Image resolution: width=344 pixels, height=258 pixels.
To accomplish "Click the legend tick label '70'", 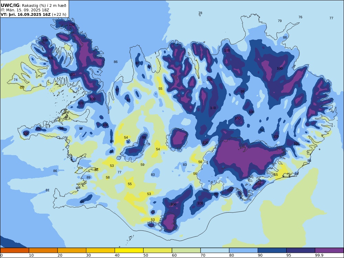I will 203,255.
